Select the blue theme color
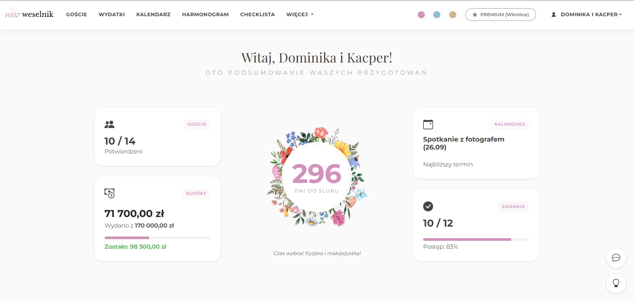 pos(437,15)
